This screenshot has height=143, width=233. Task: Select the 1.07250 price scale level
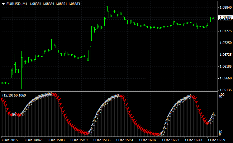point(225,43)
